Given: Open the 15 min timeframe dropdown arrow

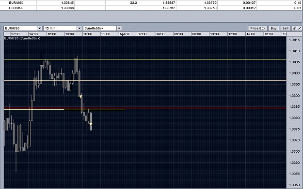Looking at the screenshot, I should [x=80, y=29].
